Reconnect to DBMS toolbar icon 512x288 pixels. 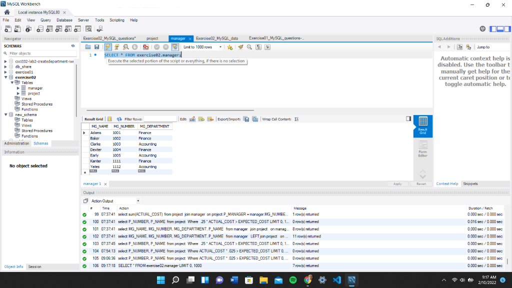99,29
